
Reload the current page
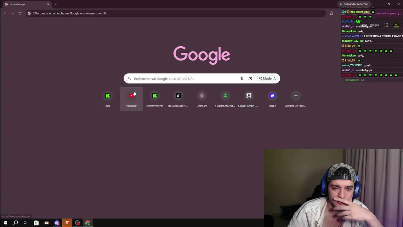pos(20,13)
